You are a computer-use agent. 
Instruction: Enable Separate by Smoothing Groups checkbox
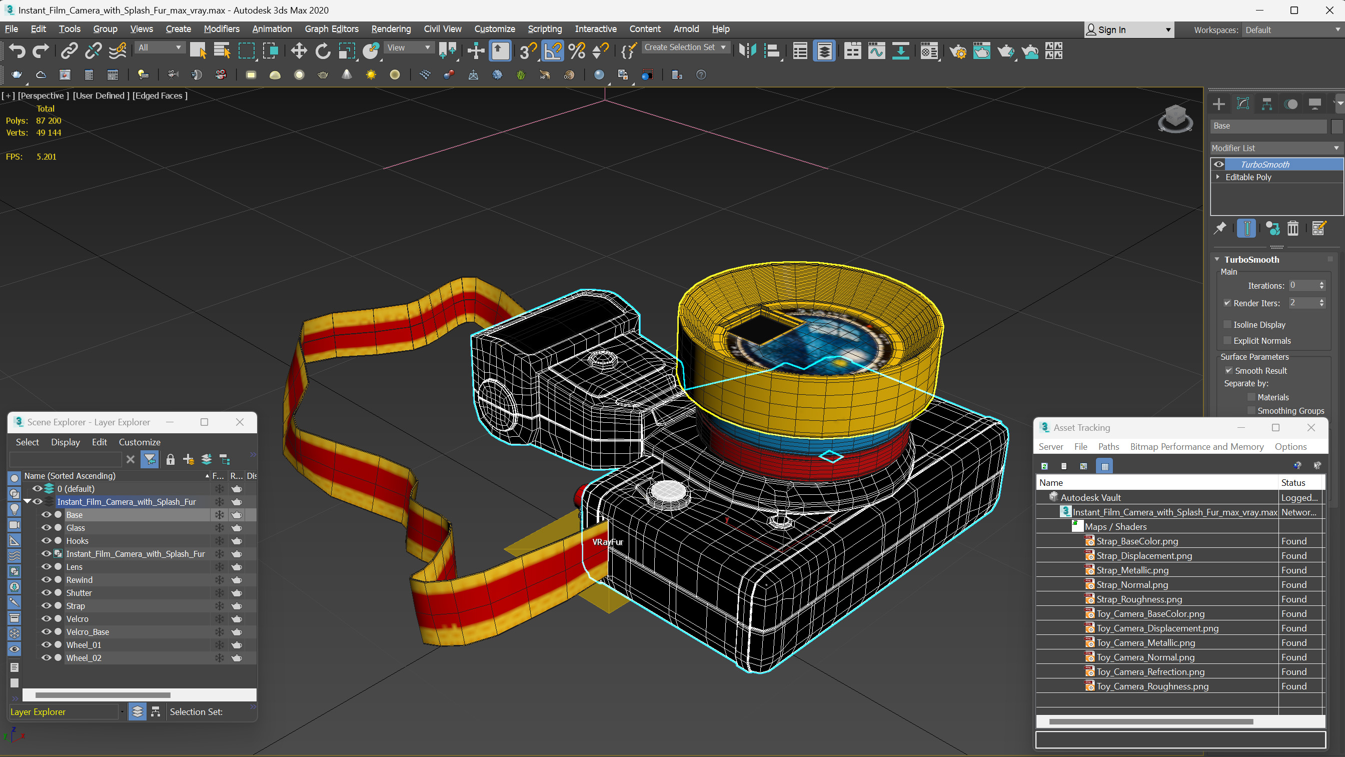(x=1251, y=411)
